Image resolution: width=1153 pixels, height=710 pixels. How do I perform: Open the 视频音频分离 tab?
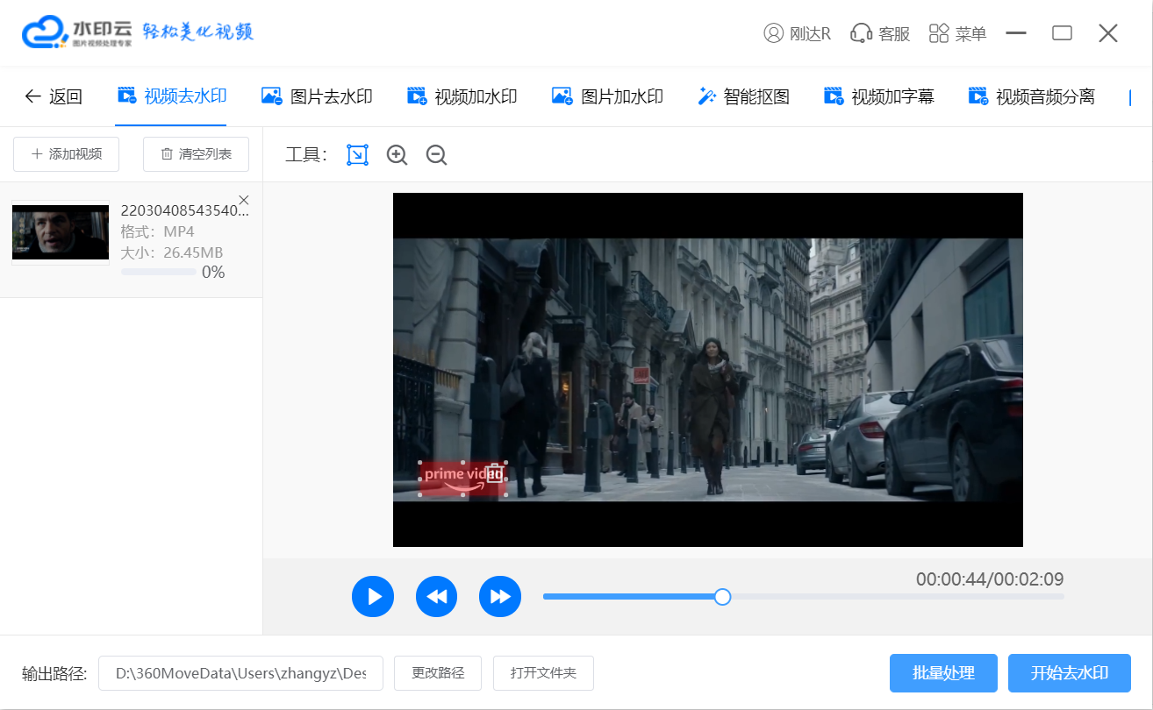click(x=1031, y=96)
